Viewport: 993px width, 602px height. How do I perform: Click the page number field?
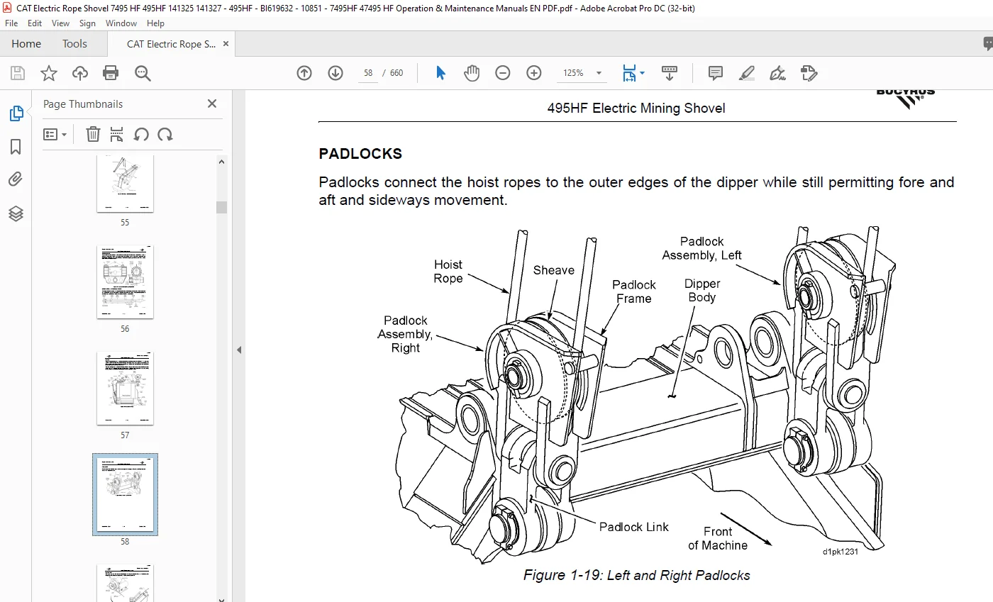click(x=367, y=73)
